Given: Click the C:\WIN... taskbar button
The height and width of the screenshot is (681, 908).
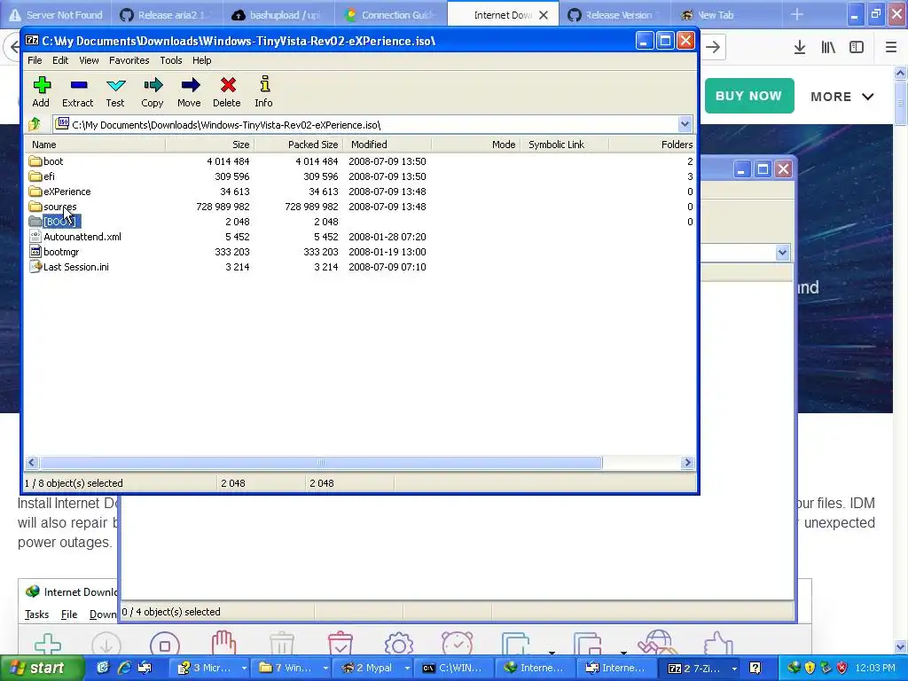Looking at the screenshot, I should coord(454,668).
